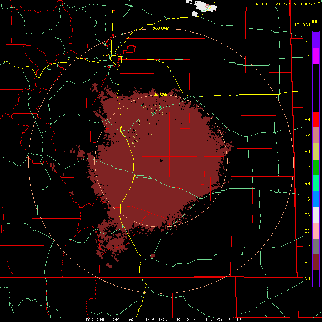Click the [CLAS] units label
The width and height of the screenshot is (322, 322).
click(x=302, y=25)
